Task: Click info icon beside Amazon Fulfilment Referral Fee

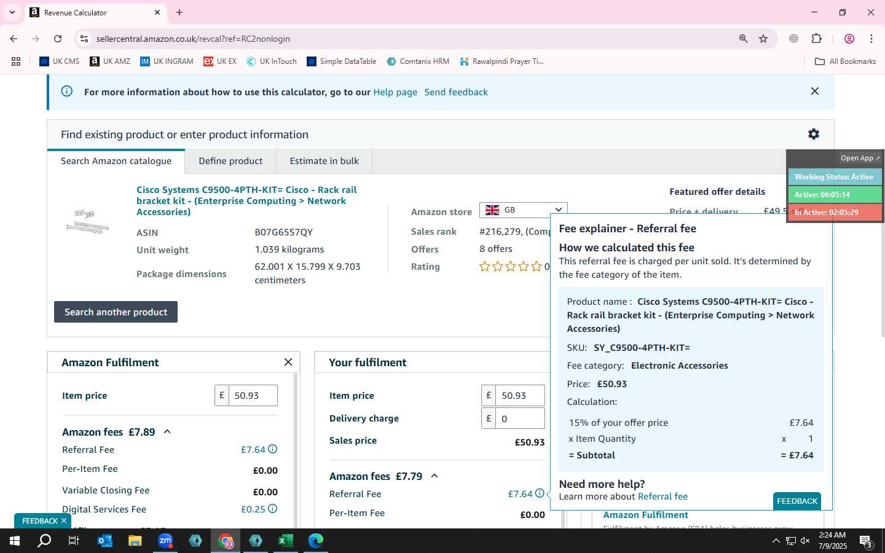Action: pos(273,449)
